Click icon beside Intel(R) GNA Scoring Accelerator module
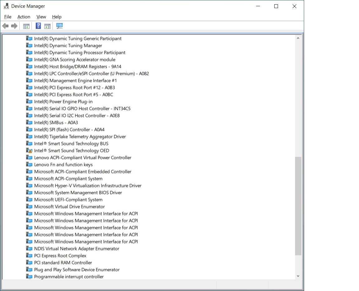The image size is (359, 291). click(29, 59)
